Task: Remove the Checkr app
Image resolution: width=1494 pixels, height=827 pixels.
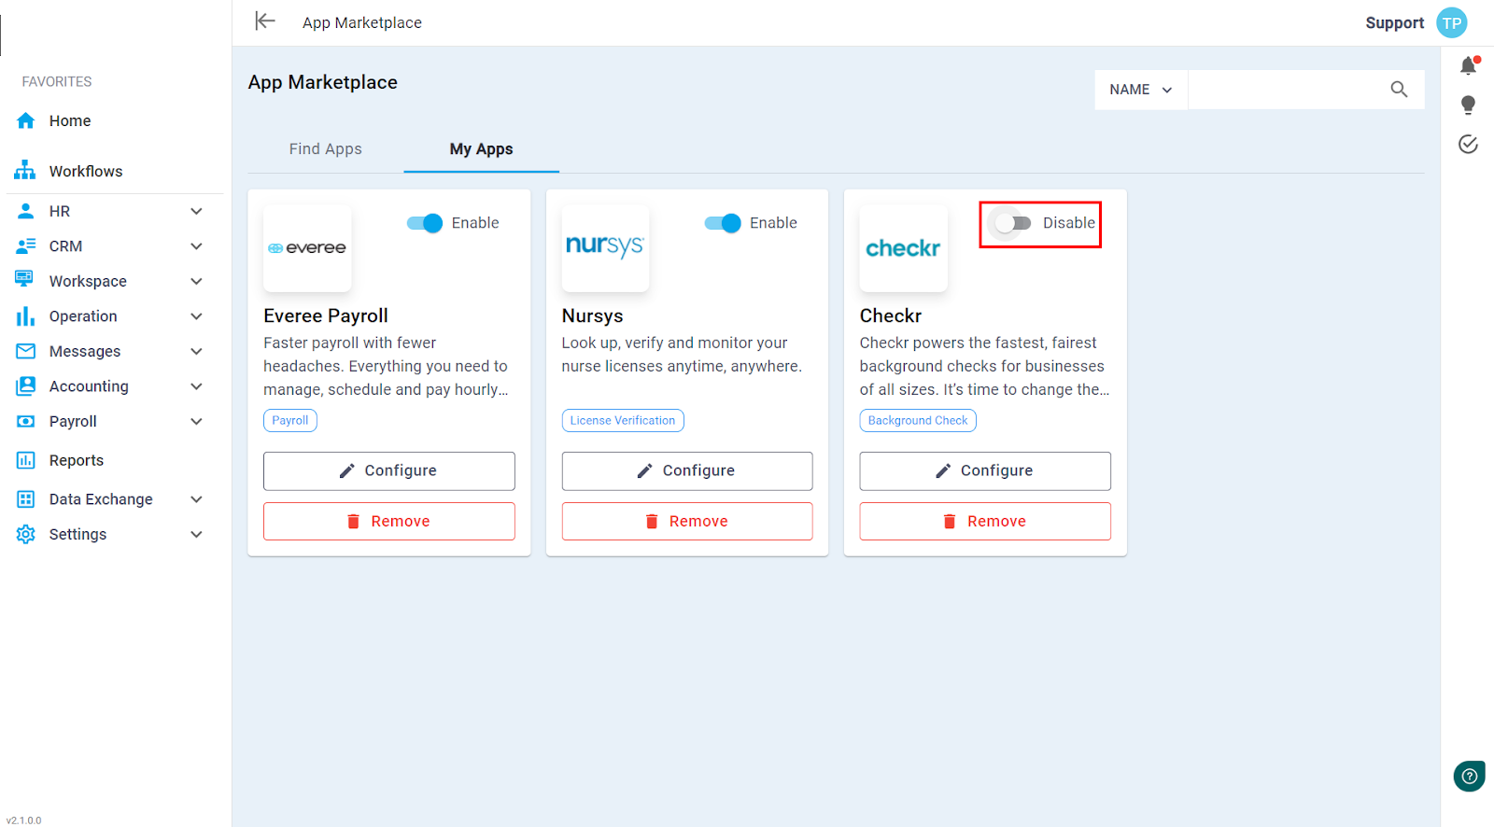Action: [985, 522]
